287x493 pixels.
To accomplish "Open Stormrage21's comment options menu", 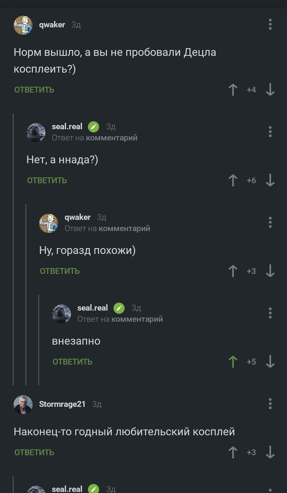I will (270, 403).
